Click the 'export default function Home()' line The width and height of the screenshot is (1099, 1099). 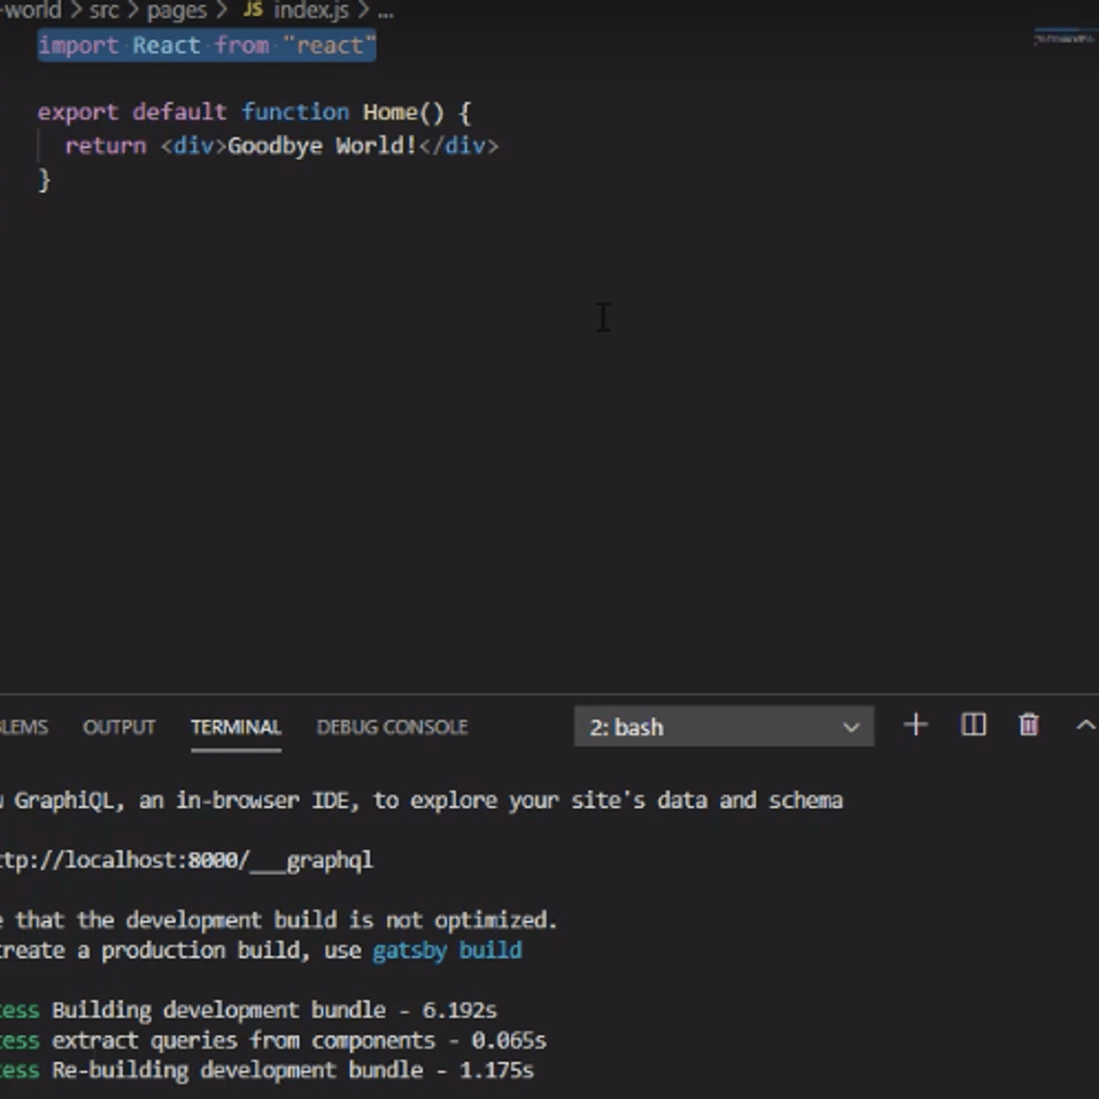click(254, 113)
